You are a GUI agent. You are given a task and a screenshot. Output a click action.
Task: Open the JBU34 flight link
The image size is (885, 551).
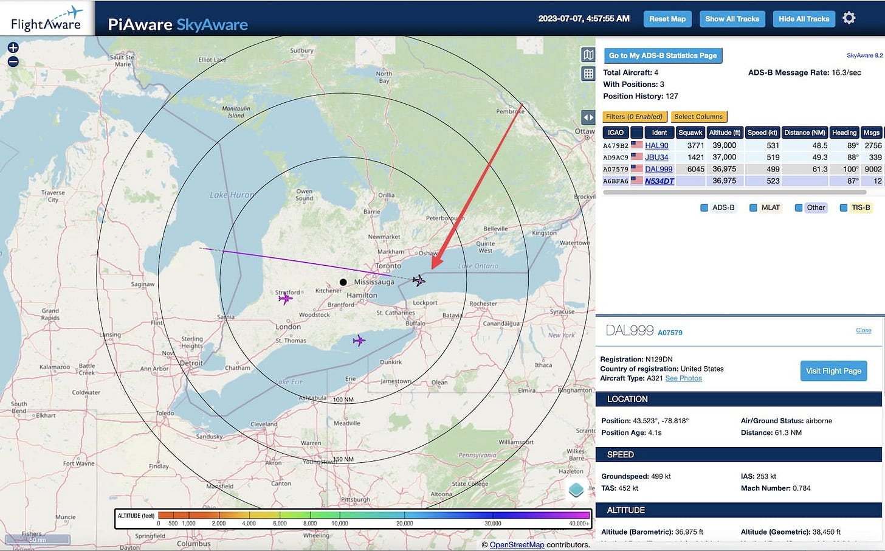[656, 157]
